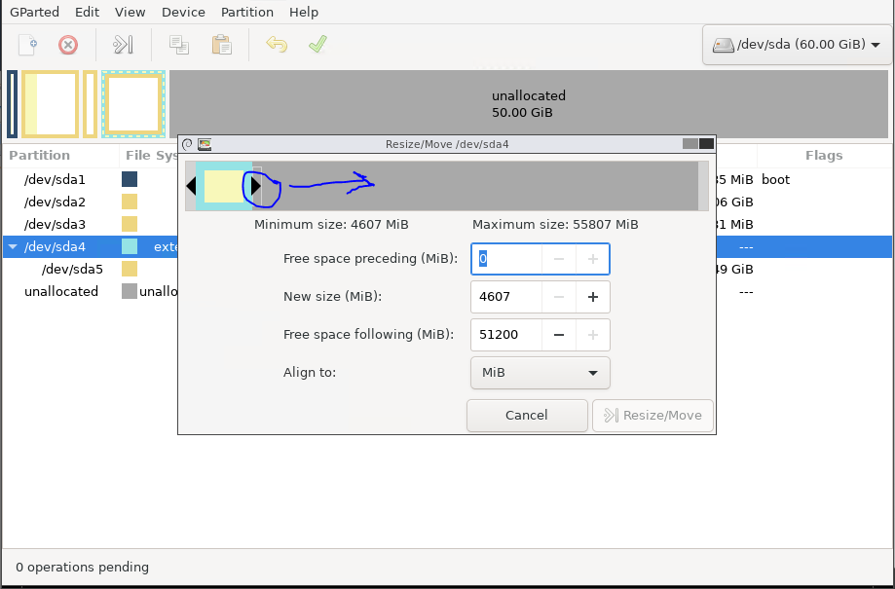The width and height of the screenshot is (895, 589).
Task: Open the View menu
Action: pos(130,12)
